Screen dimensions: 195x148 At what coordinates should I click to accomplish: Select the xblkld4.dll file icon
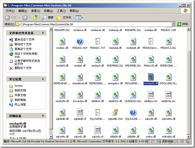pyautogui.click(x=115, y=130)
